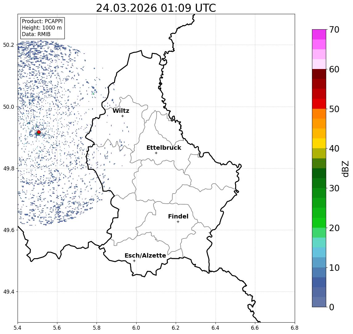Click the longitude tick label 6.0

point(136,328)
